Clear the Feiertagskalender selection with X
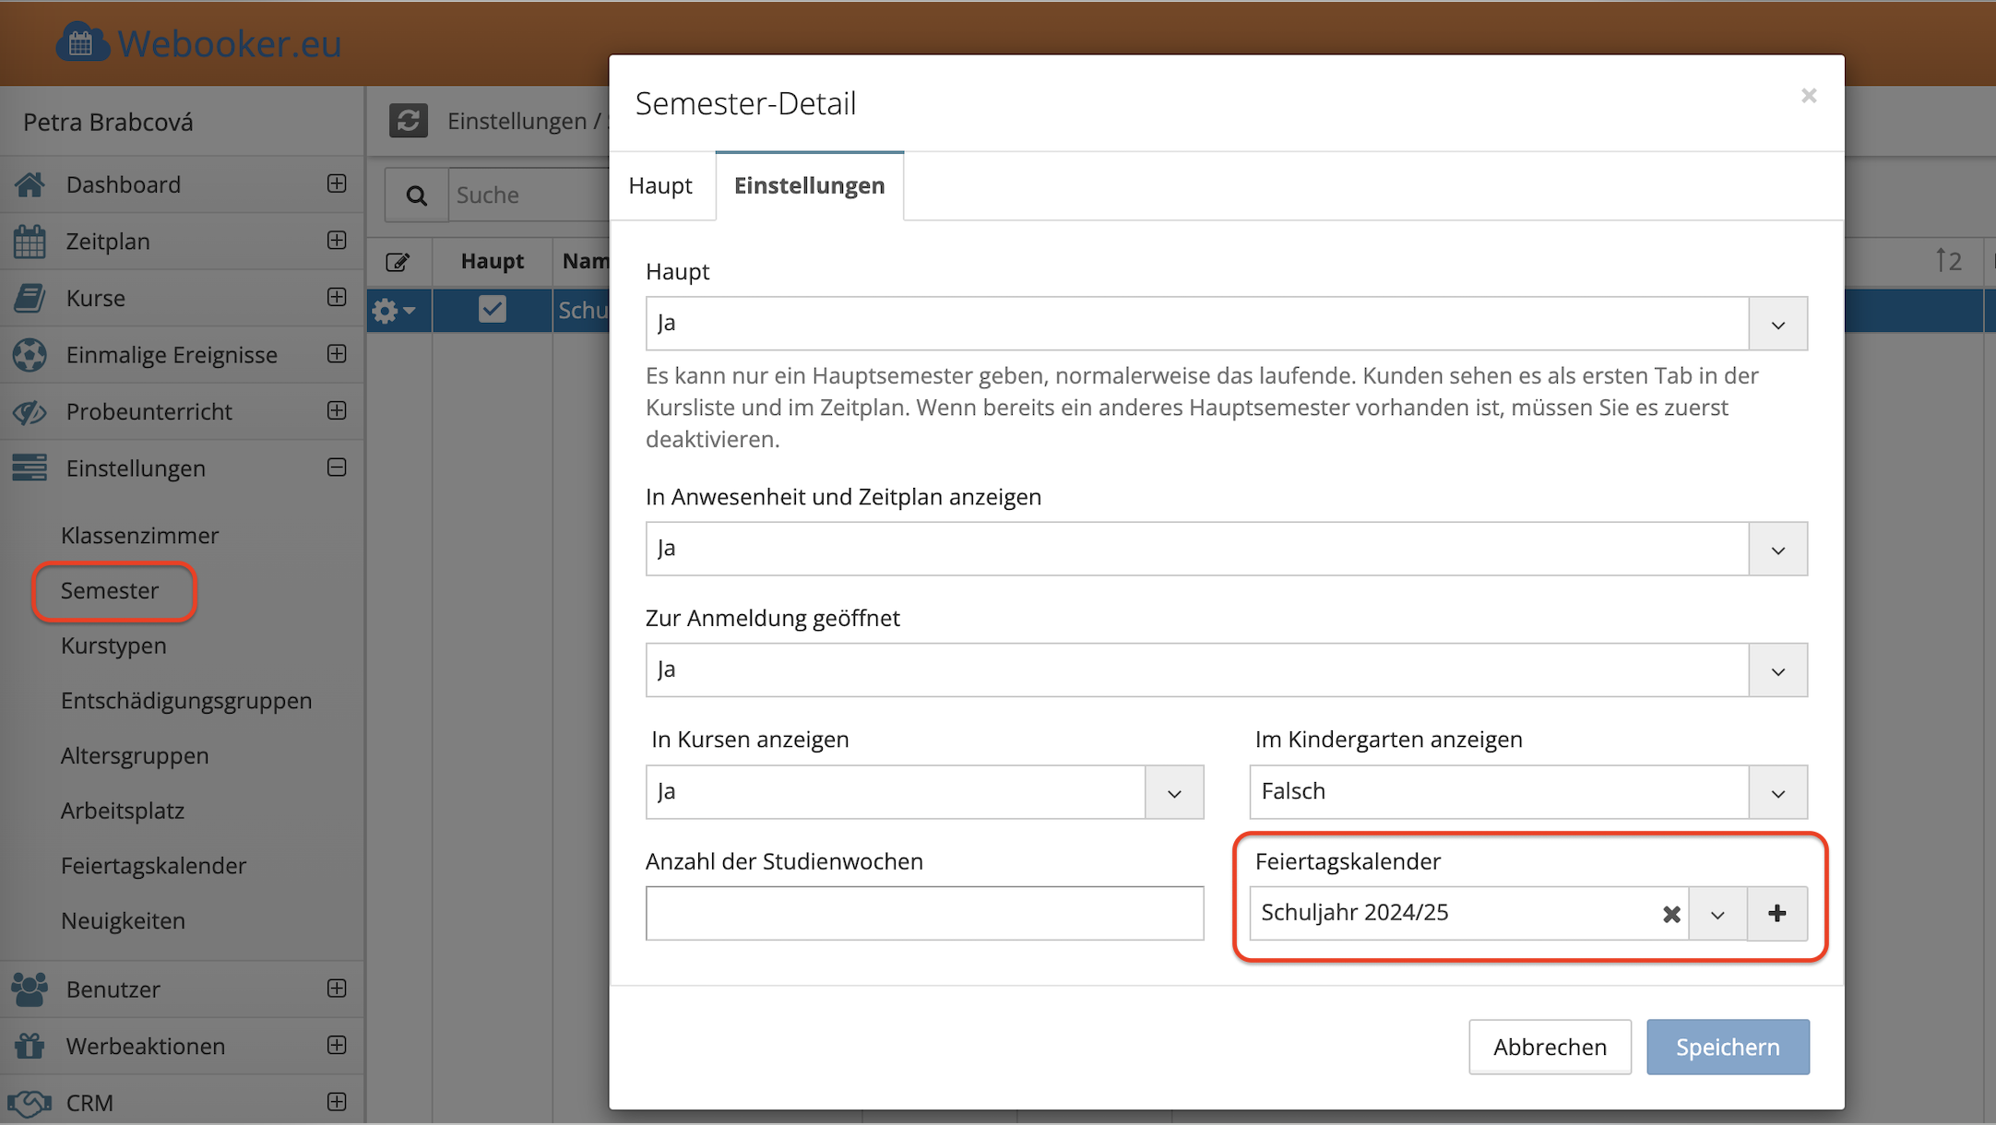The width and height of the screenshot is (1996, 1125). (1670, 914)
